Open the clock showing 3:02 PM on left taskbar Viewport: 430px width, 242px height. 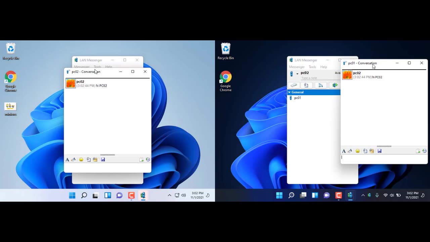(x=198, y=195)
